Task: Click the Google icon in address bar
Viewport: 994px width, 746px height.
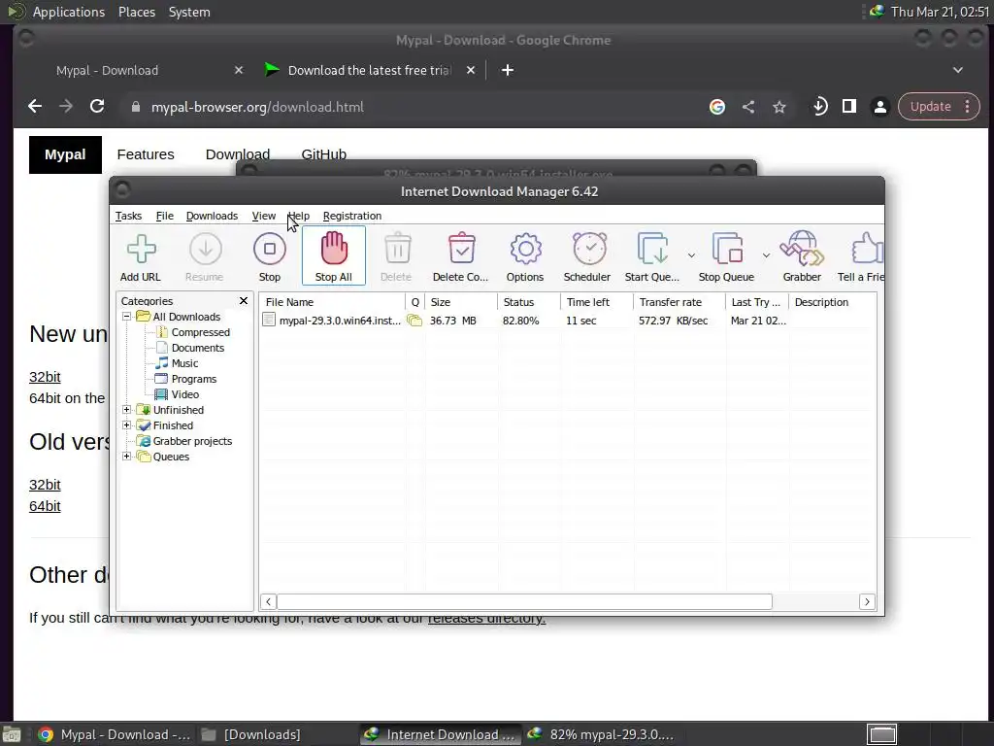Action: (717, 107)
